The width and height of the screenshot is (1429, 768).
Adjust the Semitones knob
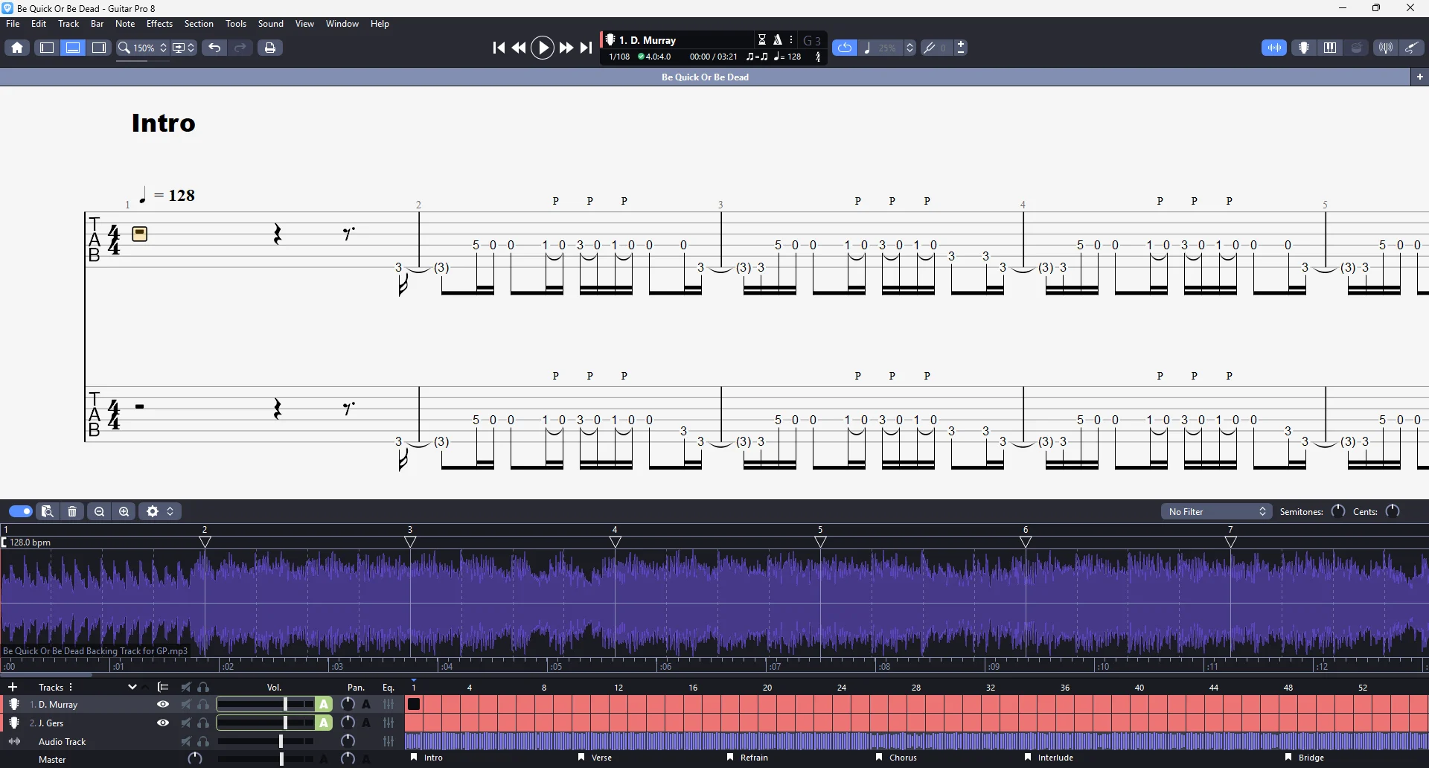point(1338,511)
